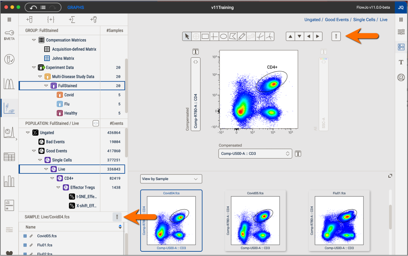Collapse the Effector T-regs population node
This screenshot has width=408, height=256.
[58, 188]
